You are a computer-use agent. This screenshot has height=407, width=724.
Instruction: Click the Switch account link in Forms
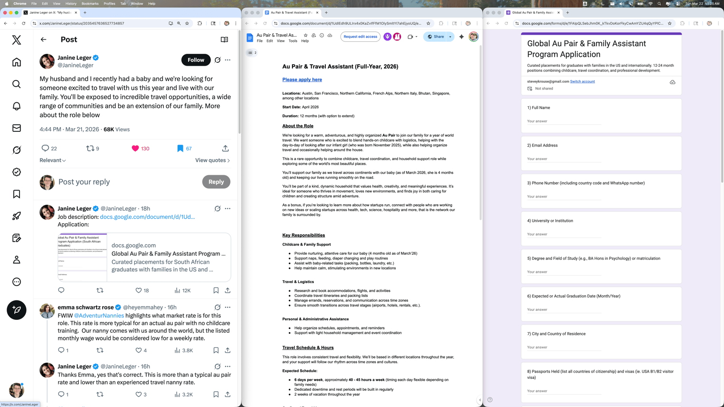click(x=583, y=81)
